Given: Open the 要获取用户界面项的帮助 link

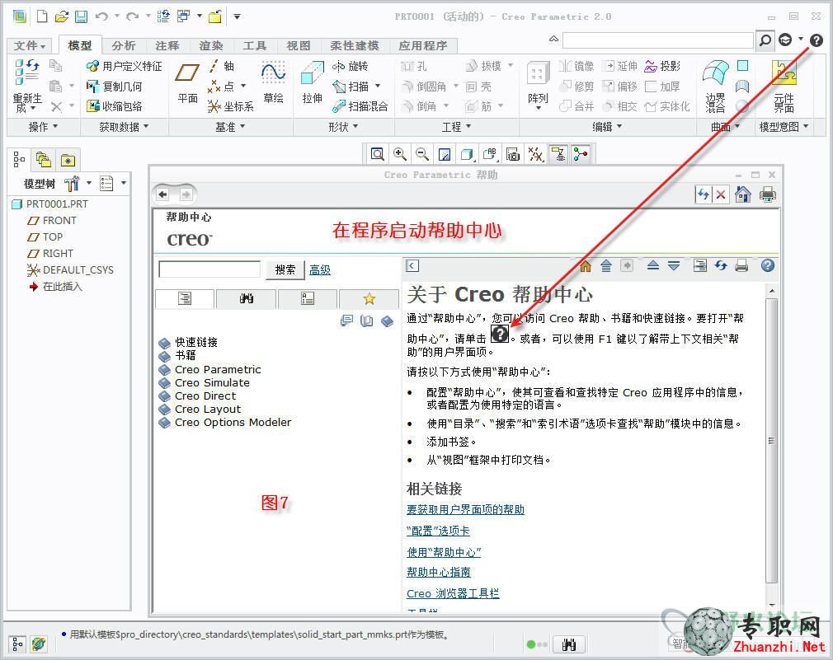Looking at the screenshot, I should tap(465, 510).
